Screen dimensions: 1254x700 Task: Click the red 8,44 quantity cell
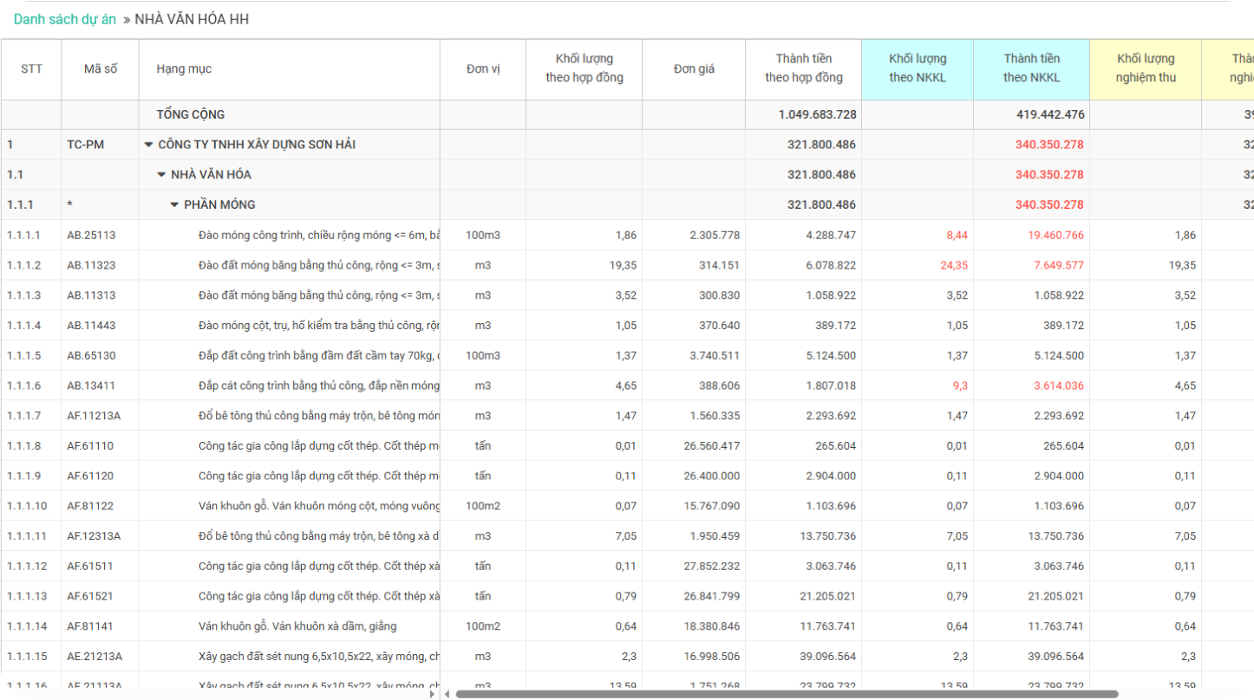tap(957, 235)
